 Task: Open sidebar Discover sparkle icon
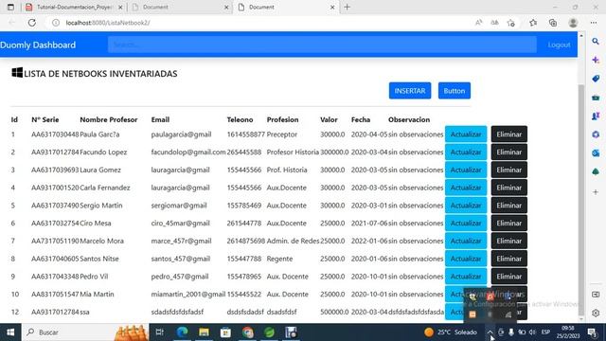click(x=596, y=60)
